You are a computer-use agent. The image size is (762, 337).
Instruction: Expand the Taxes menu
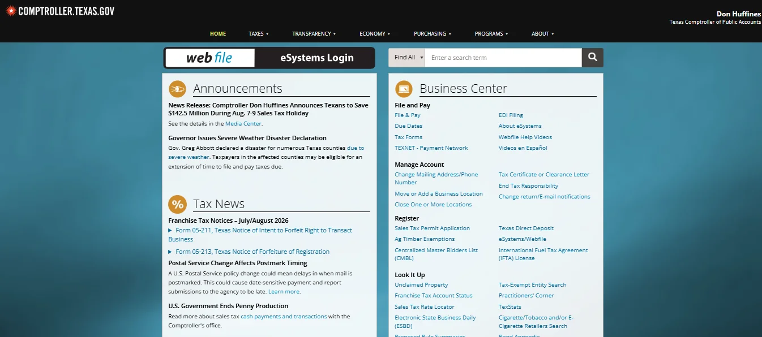[x=258, y=34]
